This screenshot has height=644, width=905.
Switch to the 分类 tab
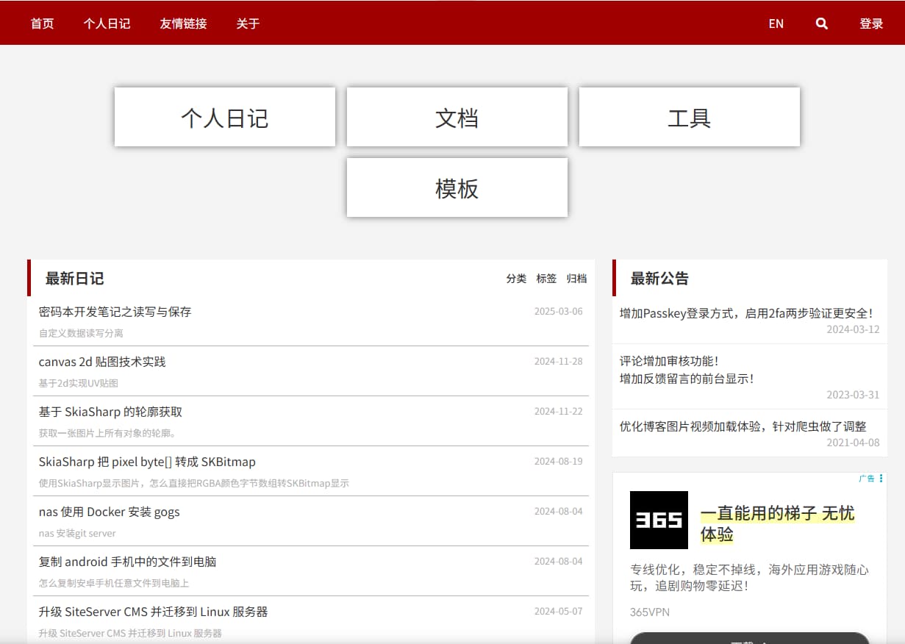pyautogui.click(x=516, y=279)
